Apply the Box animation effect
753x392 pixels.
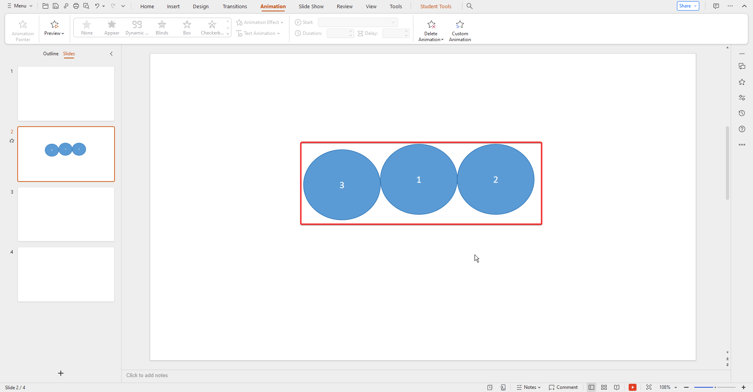187,27
